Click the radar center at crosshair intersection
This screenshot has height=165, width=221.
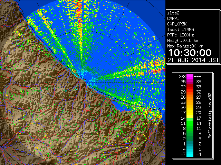83,82
